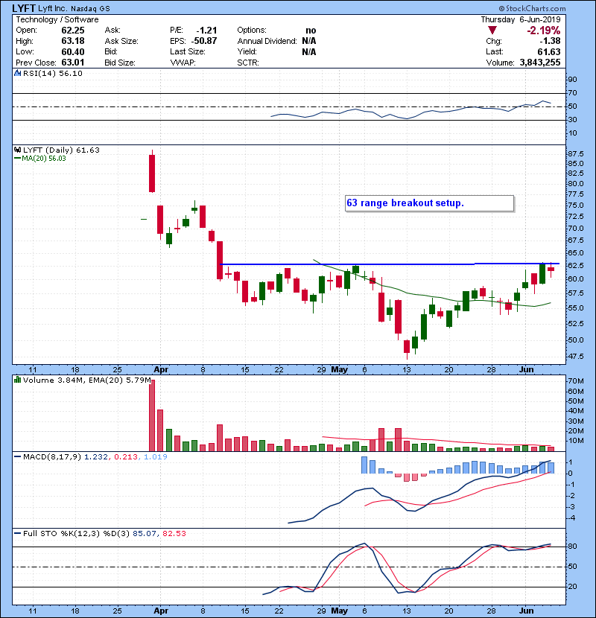Click the Last price 61.63
The image size is (596, 618).
[548, 51]
